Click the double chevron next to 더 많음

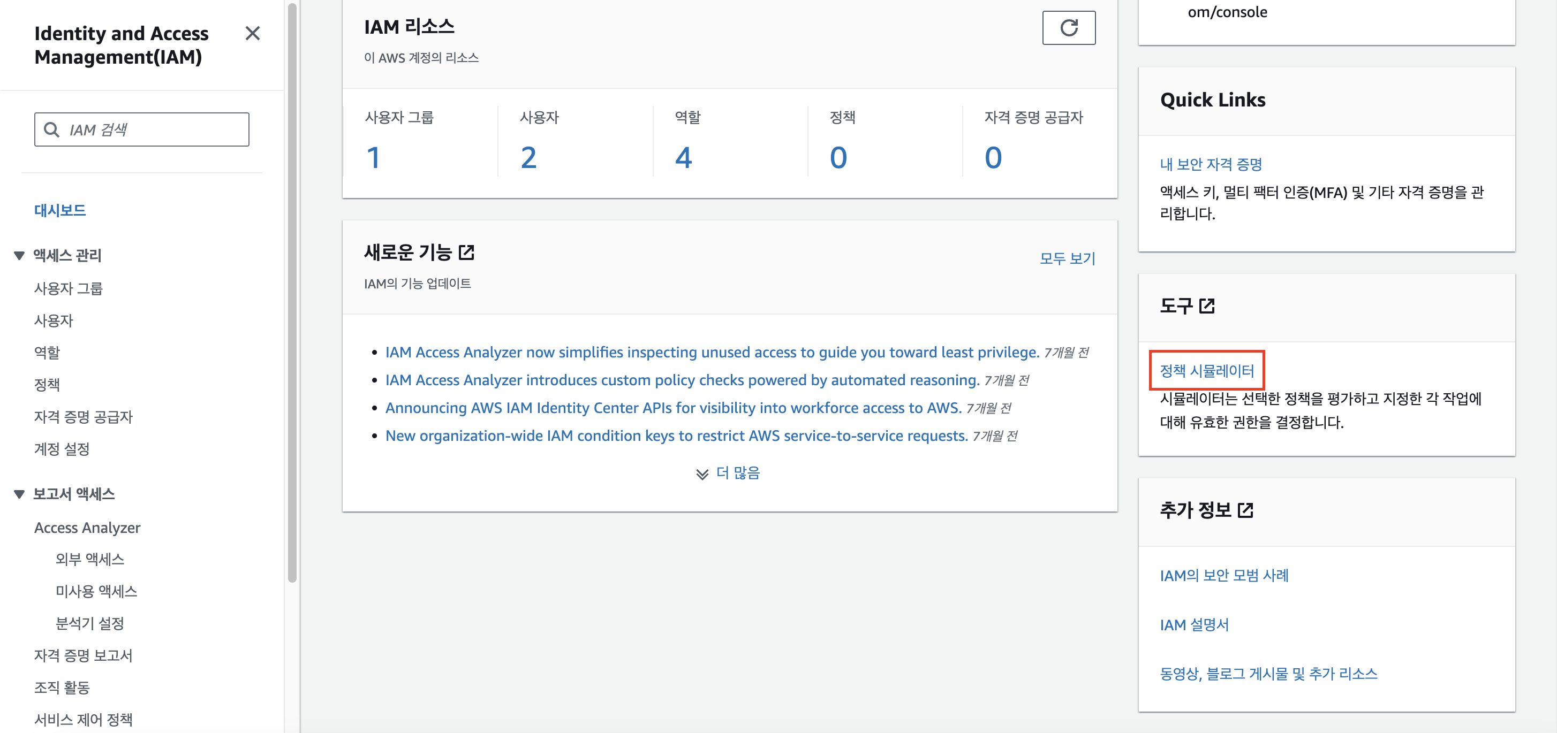coord(702,474)
